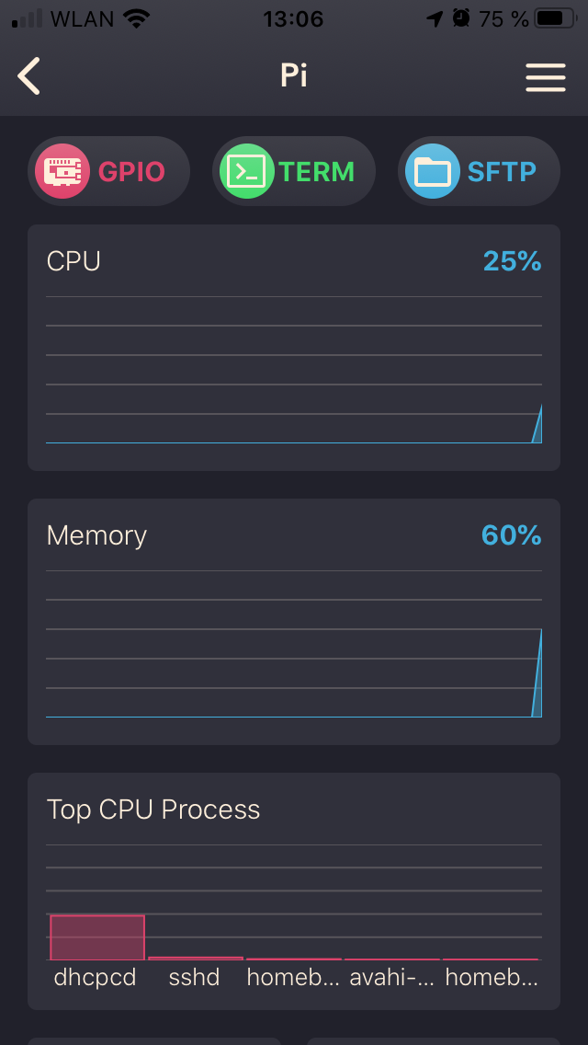Tap the blue SFTP folder icon

click(432, 171)
